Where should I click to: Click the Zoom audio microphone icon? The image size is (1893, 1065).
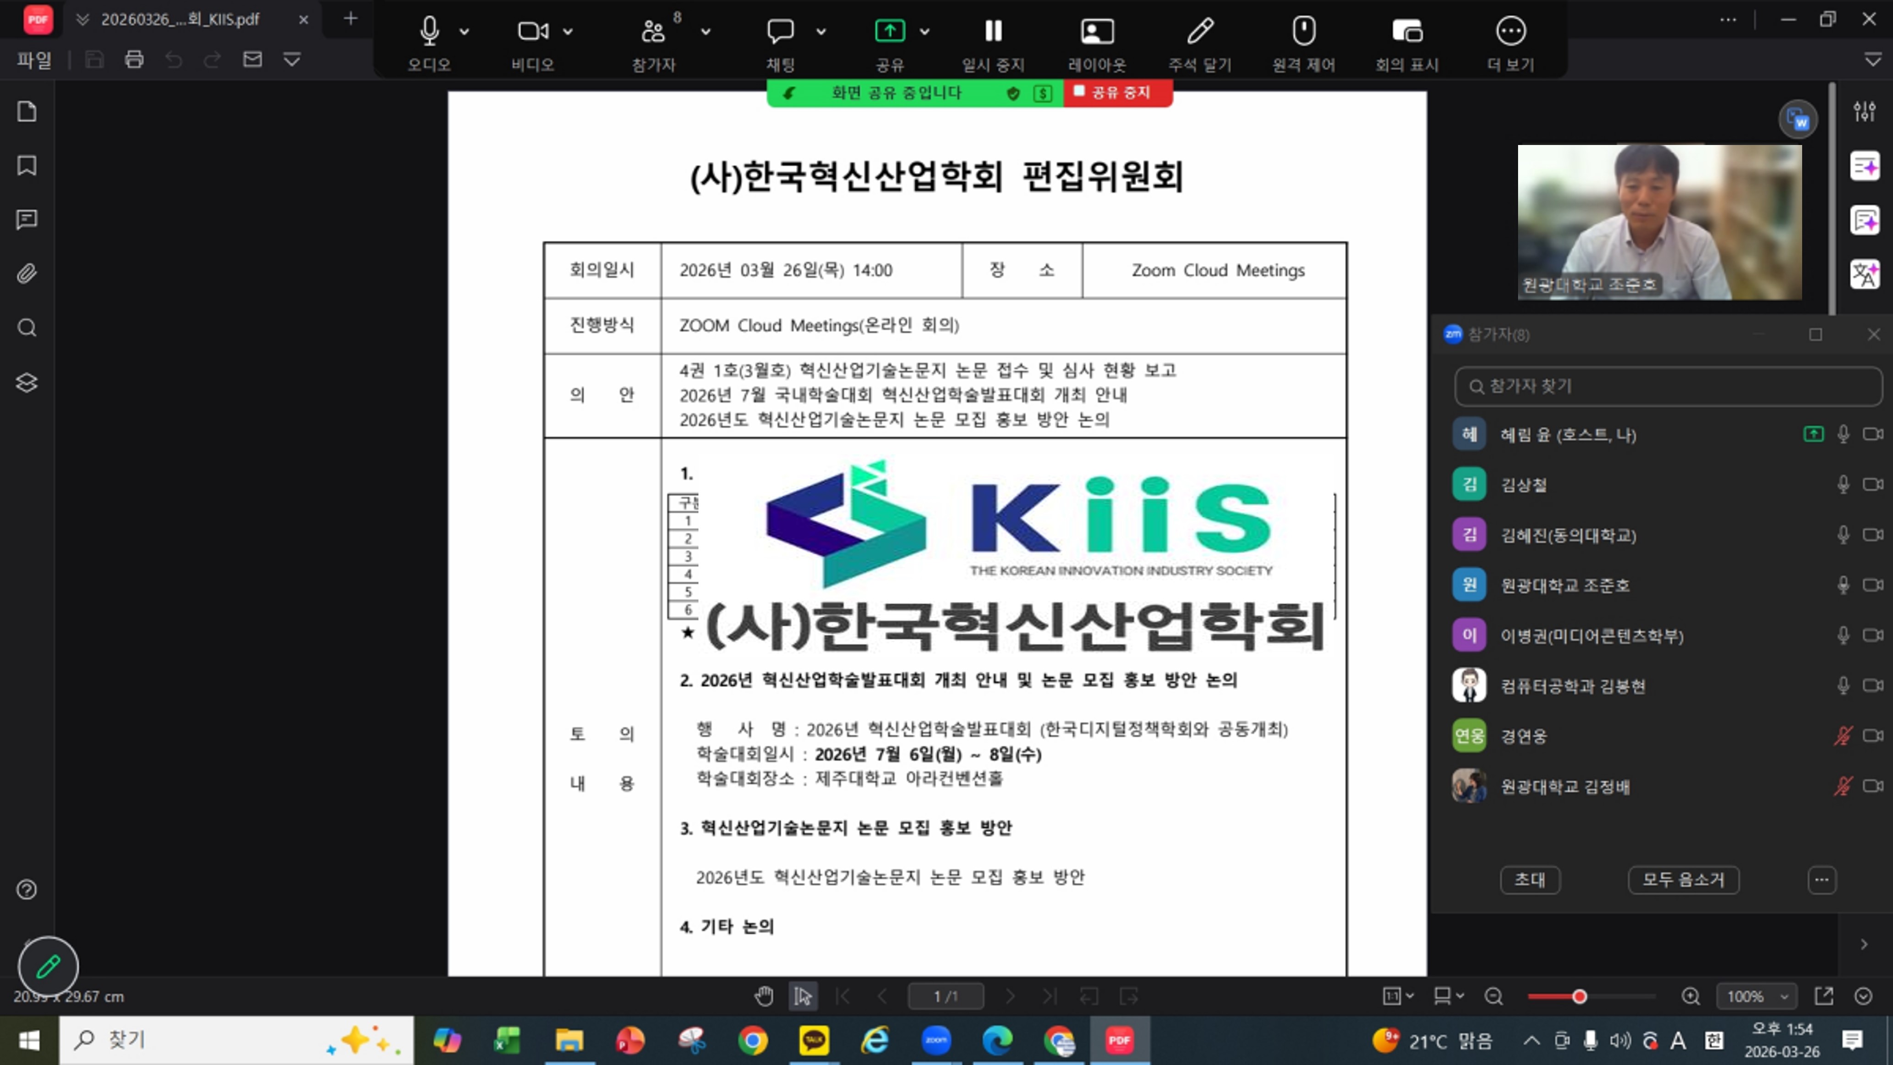[429, 31]
